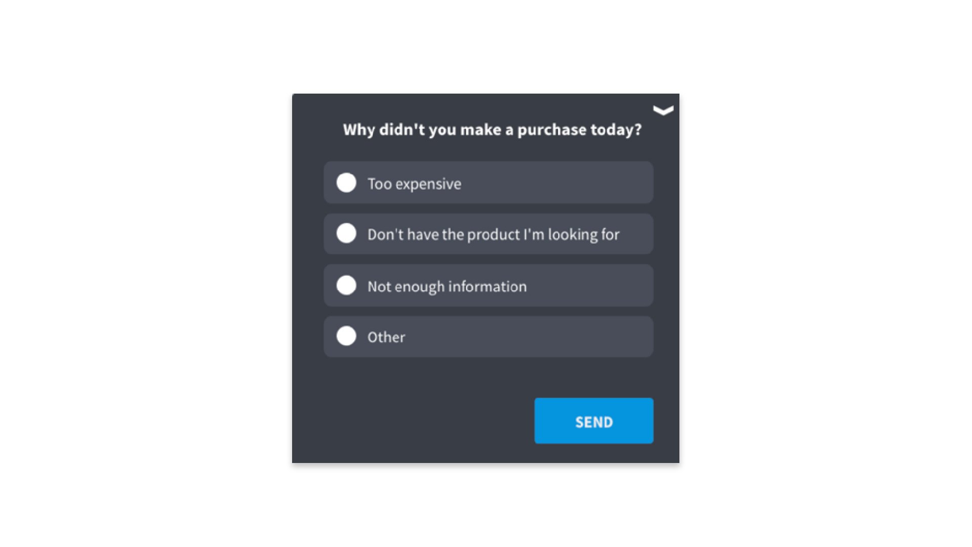Pick the "Other" radio button
The image size is (972, 547).
(346, 336)
